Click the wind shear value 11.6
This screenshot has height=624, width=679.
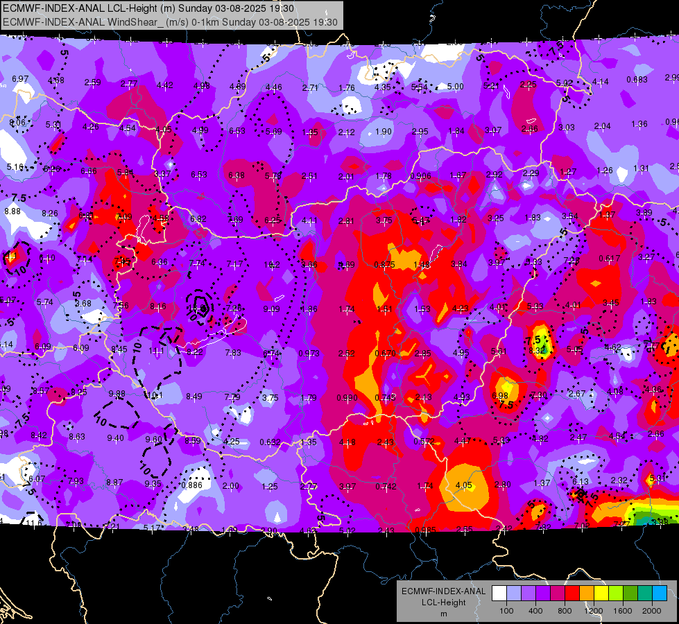[x=34, y=523]
